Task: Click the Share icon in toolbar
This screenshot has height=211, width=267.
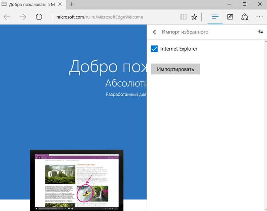Action: click(245, 17)
